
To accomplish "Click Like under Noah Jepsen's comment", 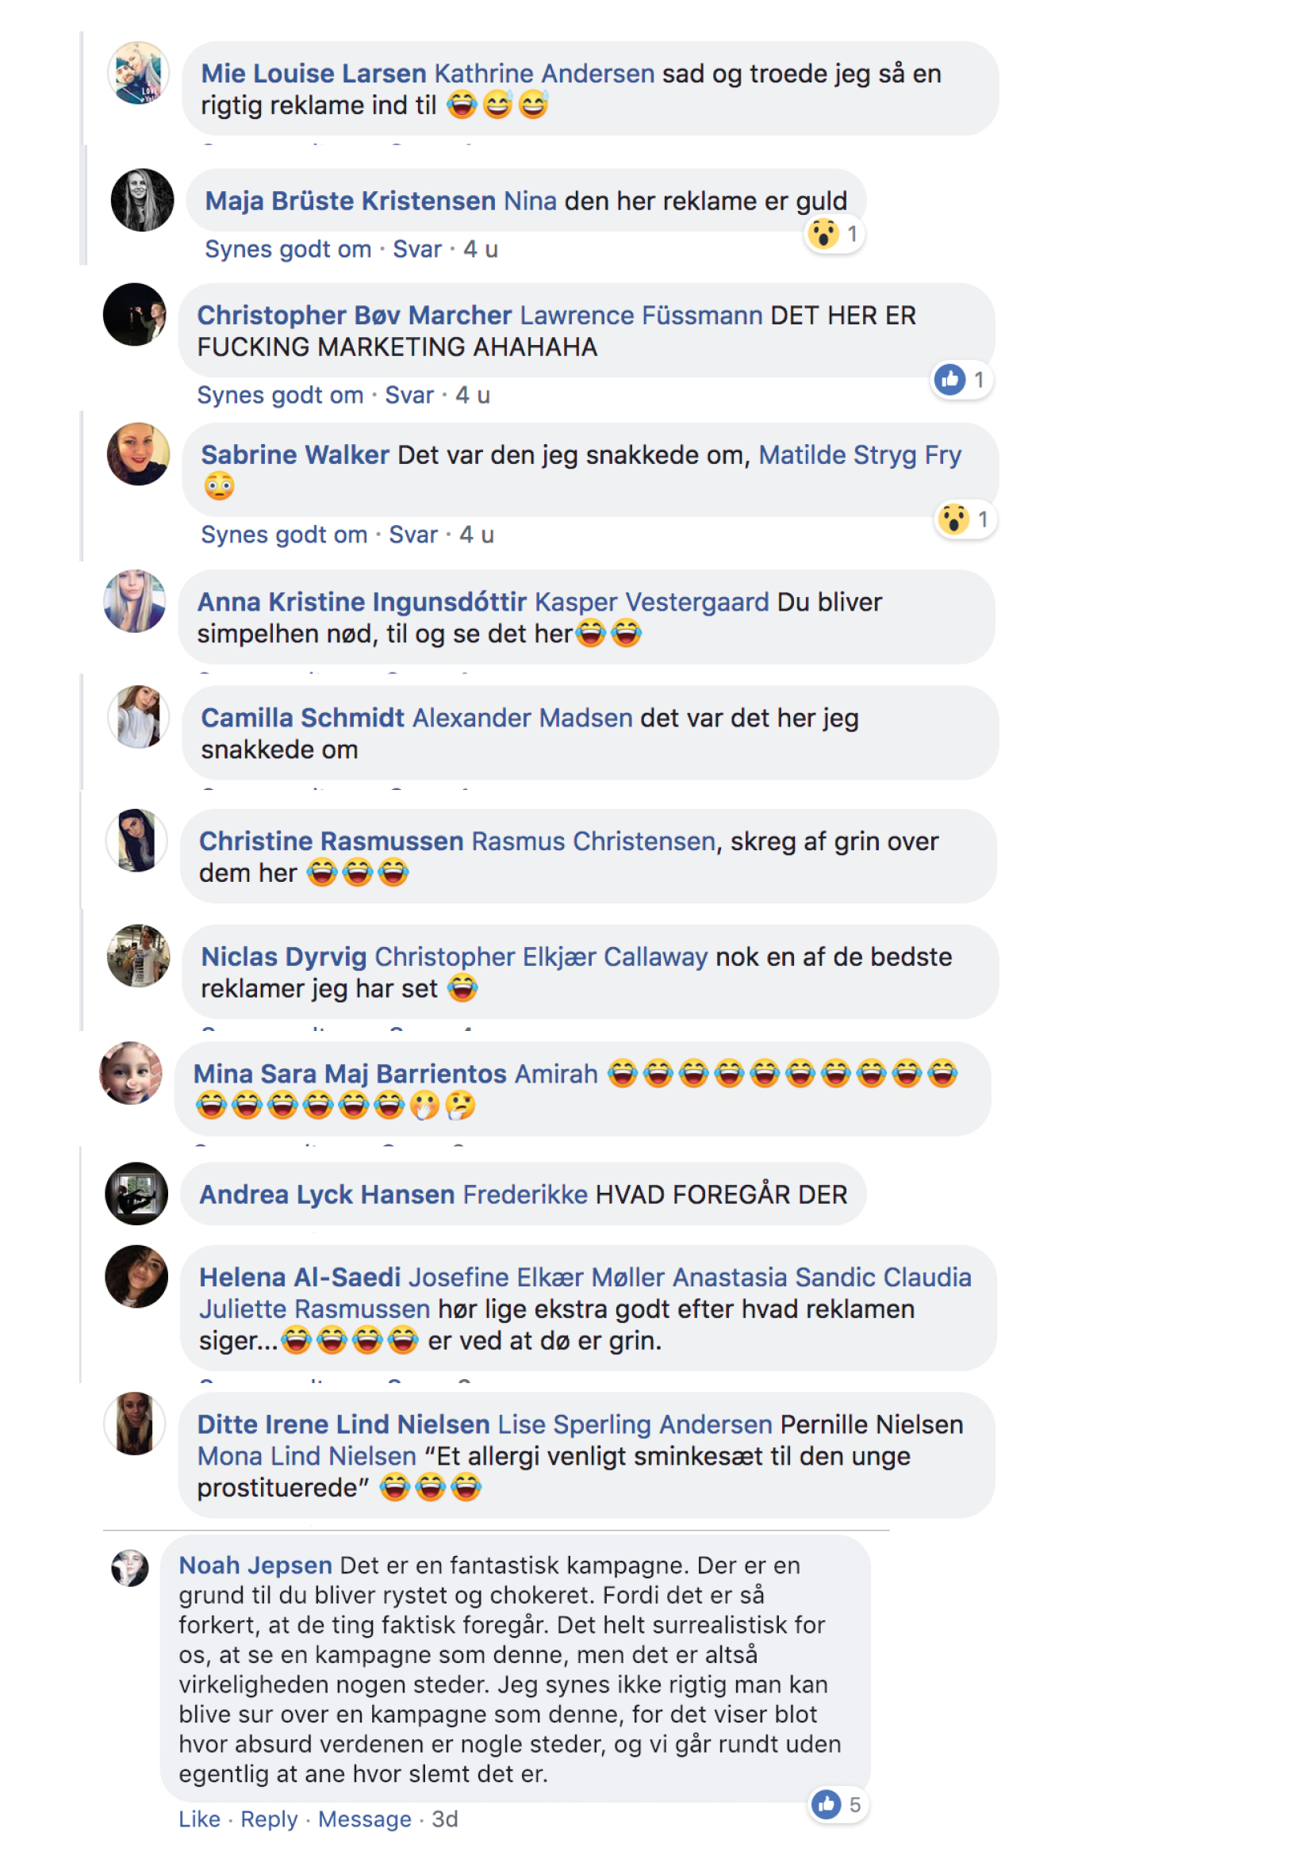I will tap(200, 1819).
